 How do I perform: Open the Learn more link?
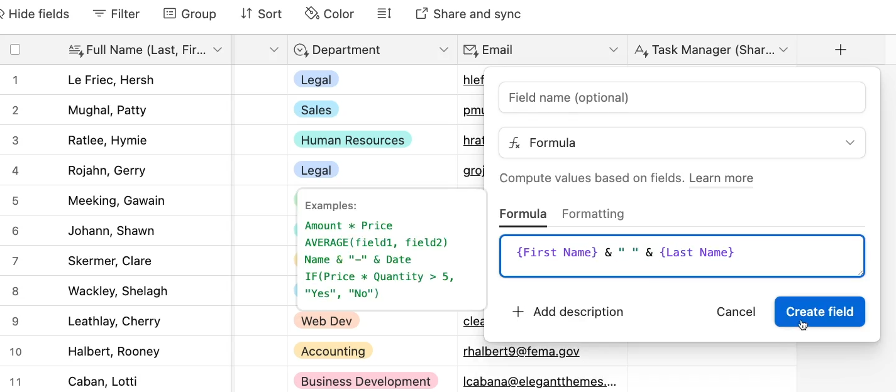pos(721,178)
